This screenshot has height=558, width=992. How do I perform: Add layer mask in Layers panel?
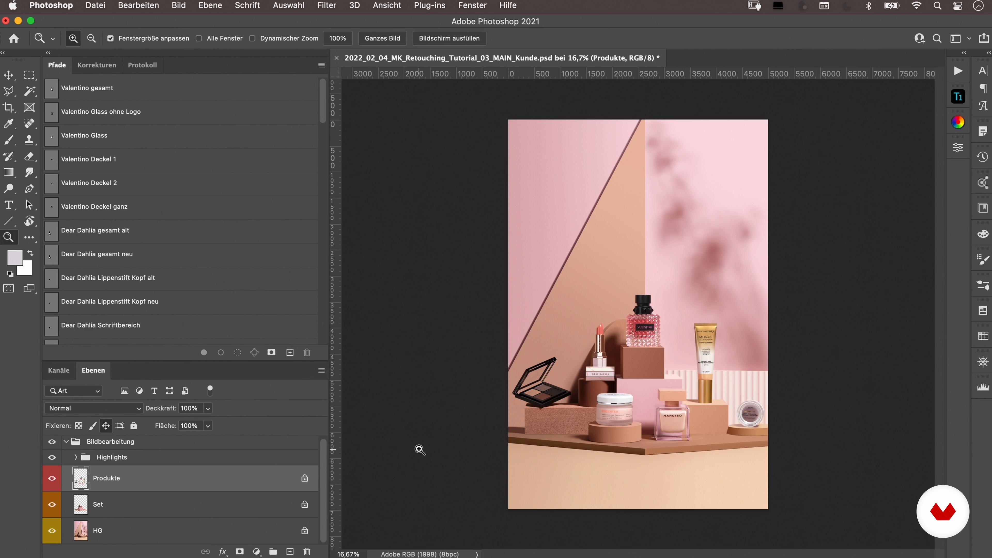pyautogui.click(x=239, y=552)
